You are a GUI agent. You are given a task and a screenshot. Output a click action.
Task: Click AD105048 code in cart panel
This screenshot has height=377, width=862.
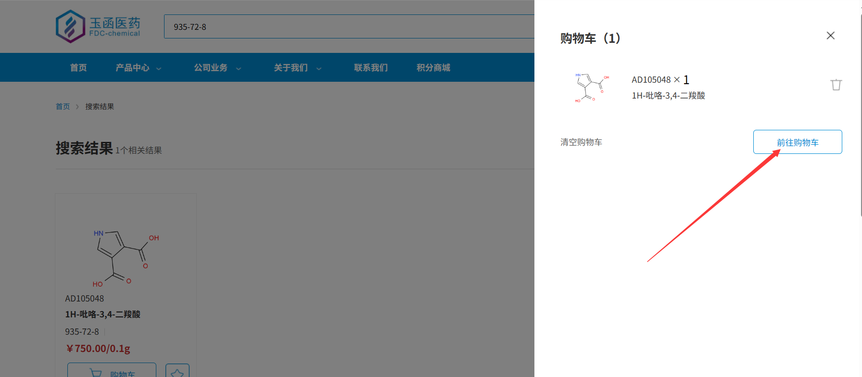coord(651,79)
